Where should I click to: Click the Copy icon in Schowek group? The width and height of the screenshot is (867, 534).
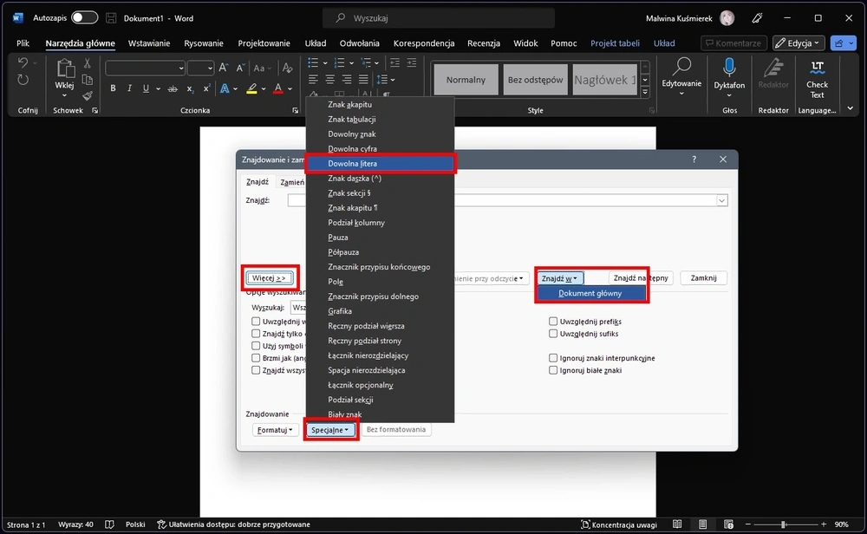(88, 80)
